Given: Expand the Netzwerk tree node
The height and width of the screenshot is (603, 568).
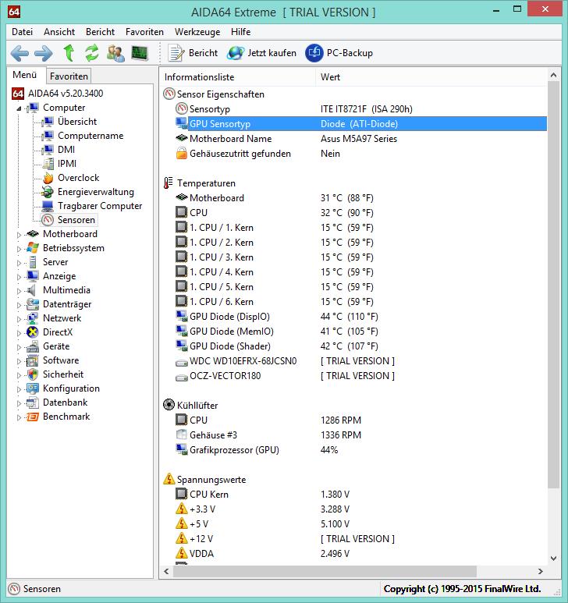Looking at the screenshot, I should coord(19,319).
